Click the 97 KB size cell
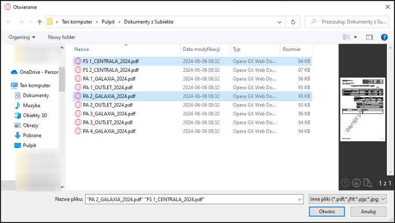 pos(304,70)
